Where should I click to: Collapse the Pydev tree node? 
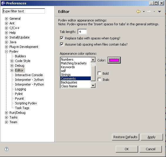(6, 51)
